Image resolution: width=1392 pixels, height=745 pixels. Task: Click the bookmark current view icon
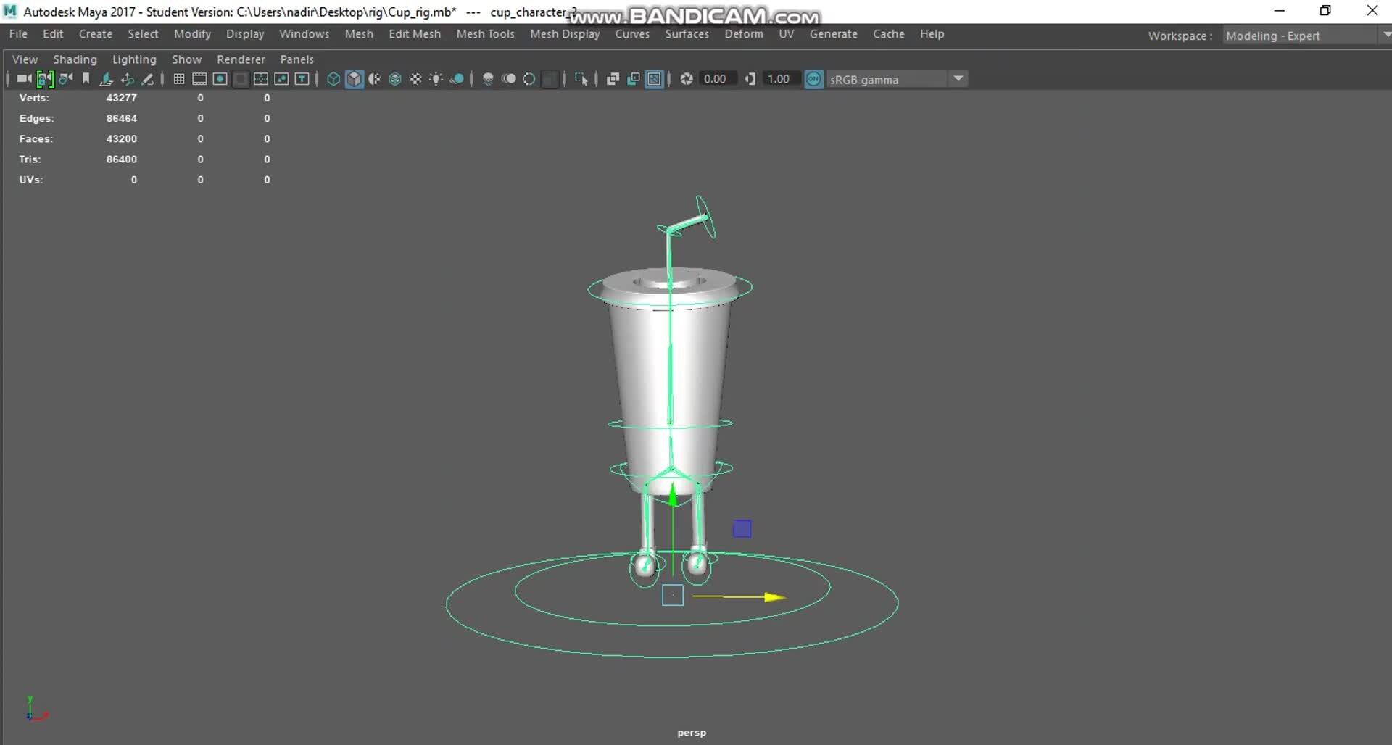tap(86, 79)
